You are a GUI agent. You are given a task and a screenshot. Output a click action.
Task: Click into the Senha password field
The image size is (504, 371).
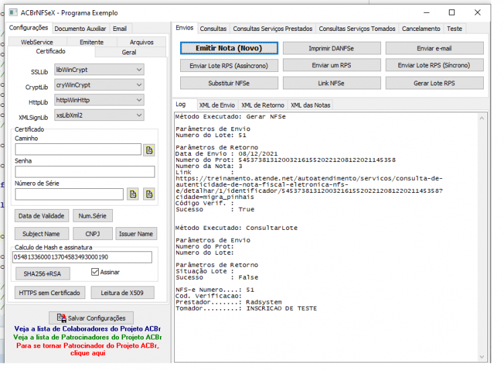tap(85, 171)
